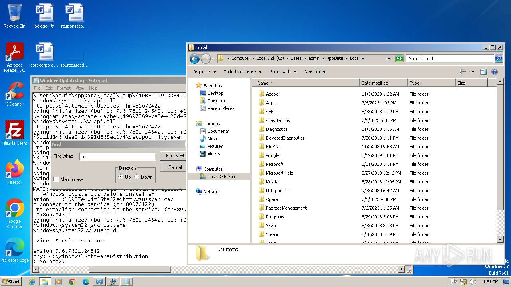Open Action Center flag tray icon
Image resolution: width=511 pixels, height=287 pixels.
pos(454,282)
